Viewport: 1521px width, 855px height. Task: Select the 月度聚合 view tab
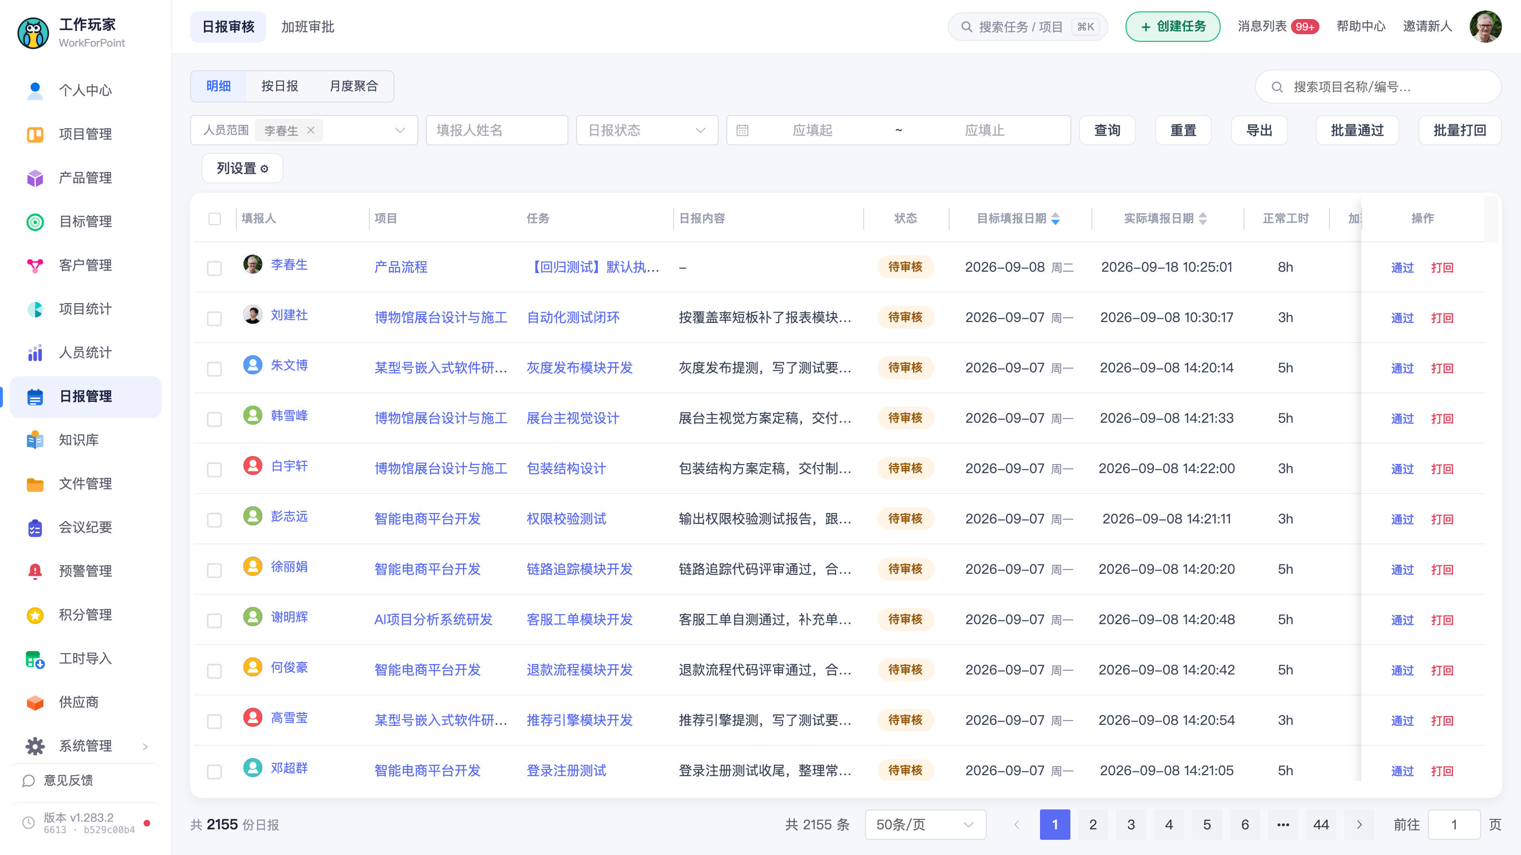pyautogui.click(x=354, y=86)
